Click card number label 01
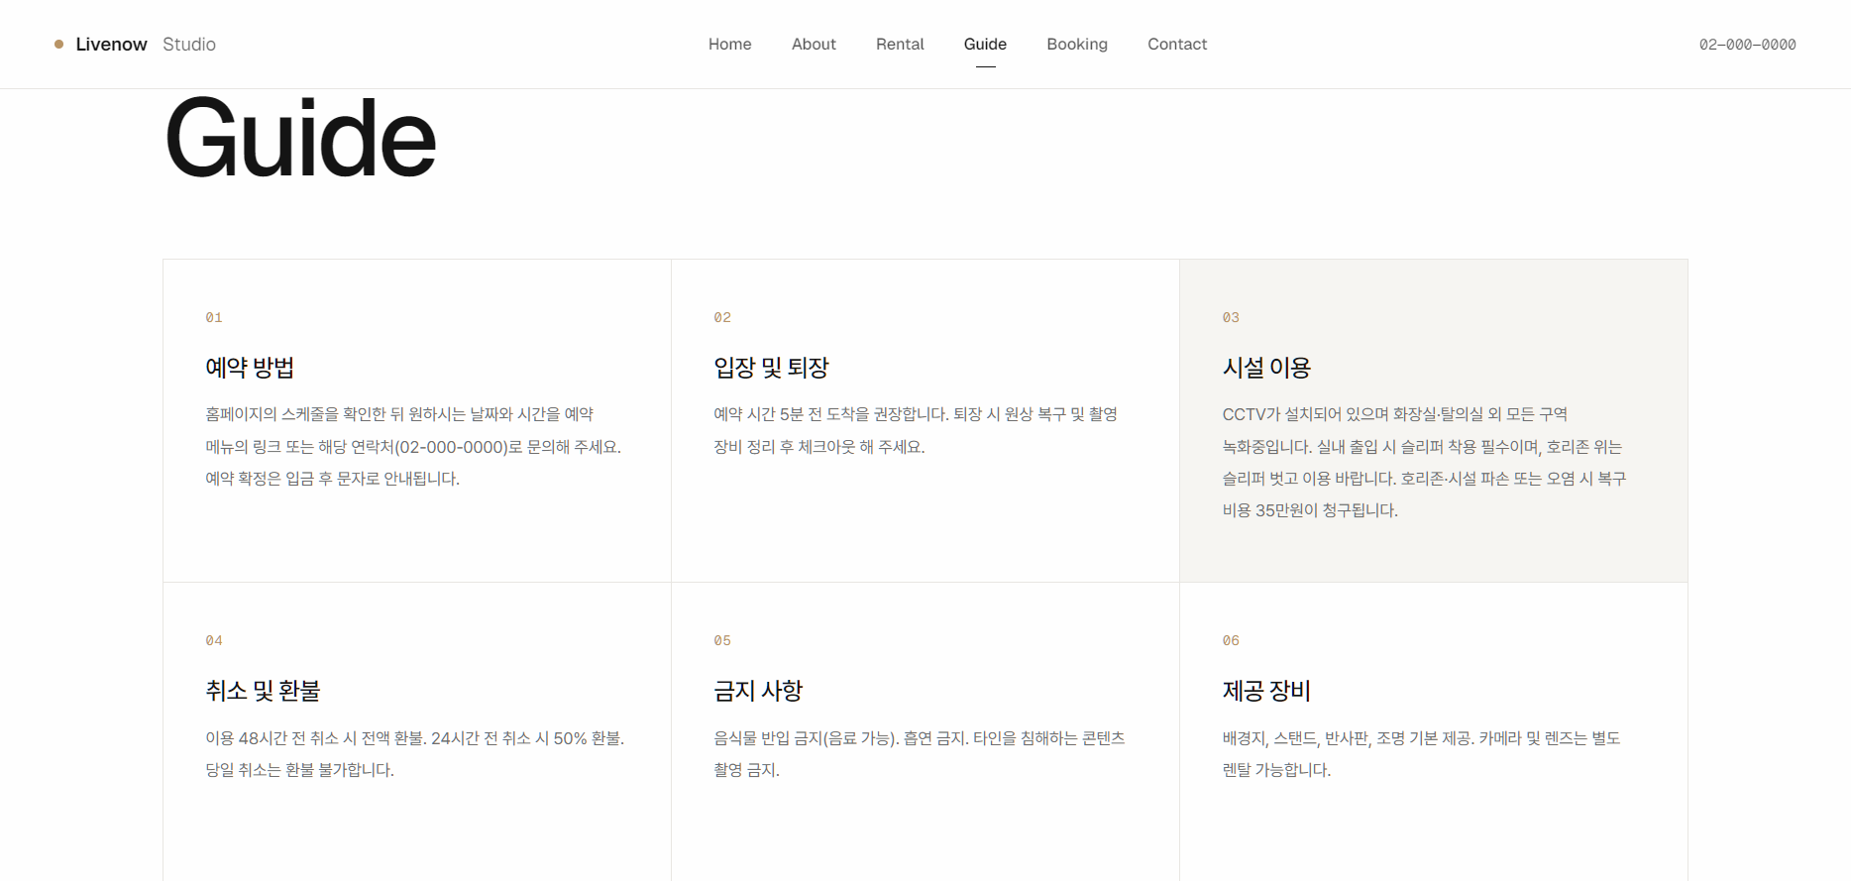Viewport: 1851px width, 881px height. [x=214, y=317]
